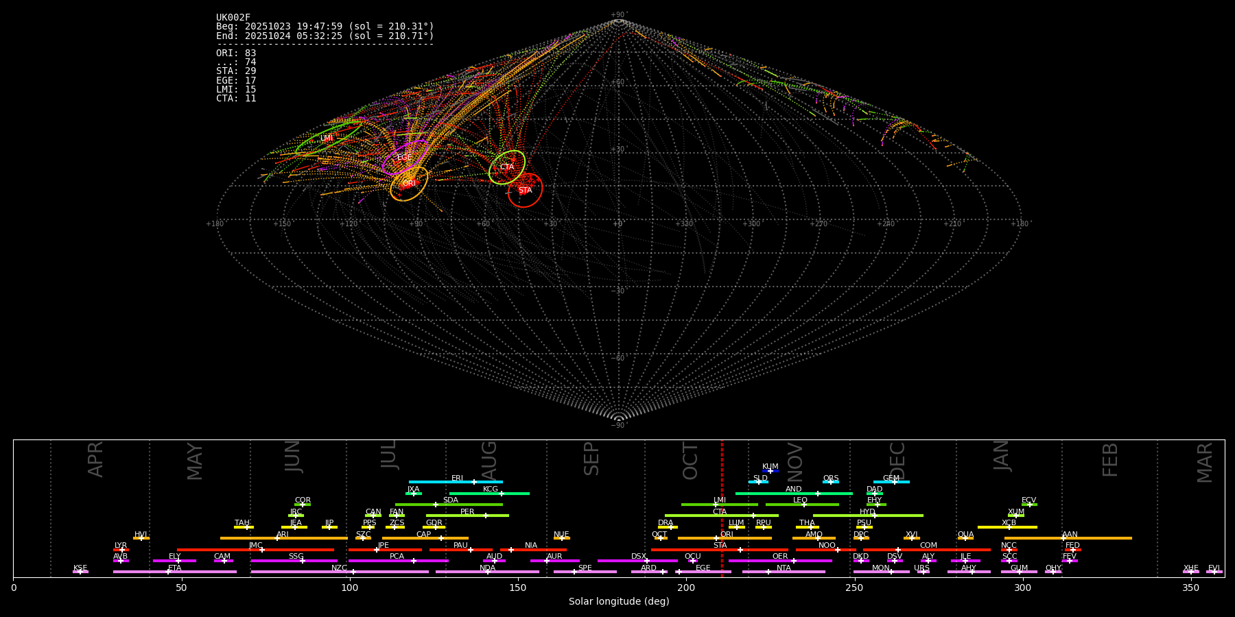
Task: Click the 200 tick label on longitude axis
Action: pyautogui.click(x=686, y=588)
